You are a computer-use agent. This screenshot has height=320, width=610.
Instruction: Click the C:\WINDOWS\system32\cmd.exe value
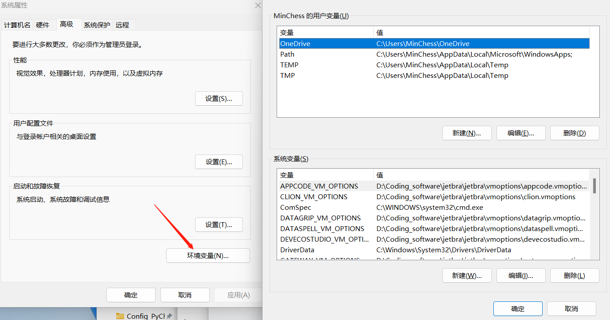coord(430,207)
